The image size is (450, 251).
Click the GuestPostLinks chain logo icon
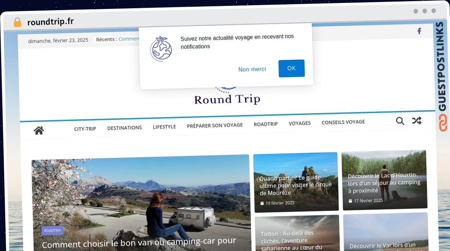443,123
